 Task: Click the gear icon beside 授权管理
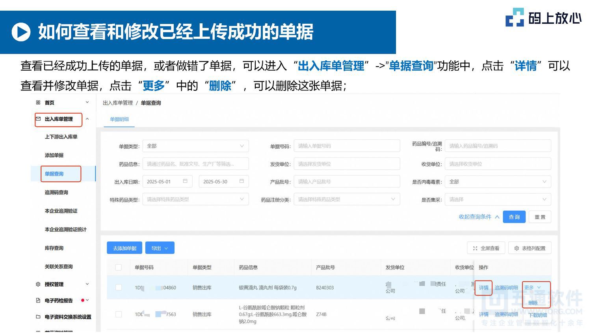point(37,284)
